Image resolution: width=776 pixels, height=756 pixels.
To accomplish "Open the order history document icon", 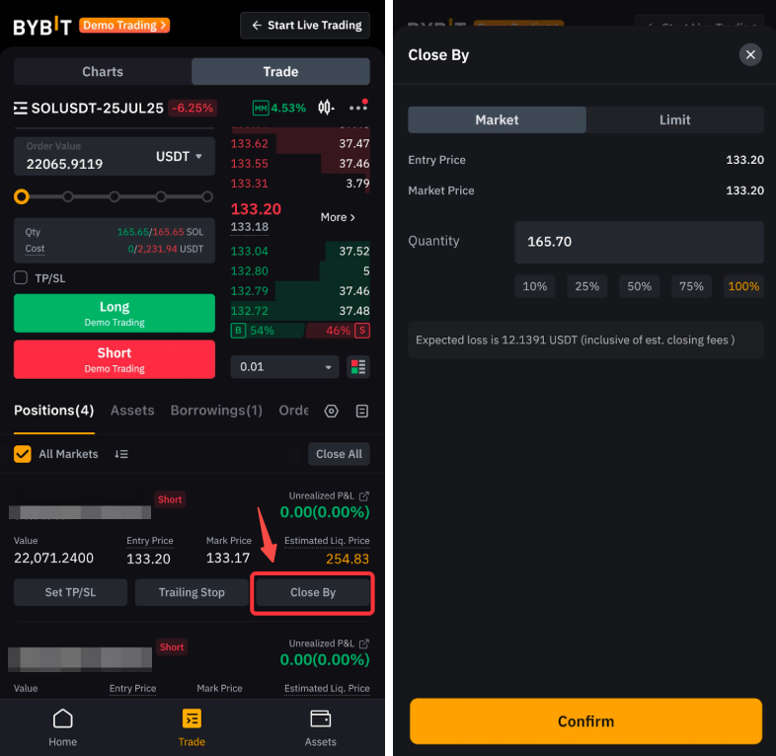I will (x=361, y=411).
